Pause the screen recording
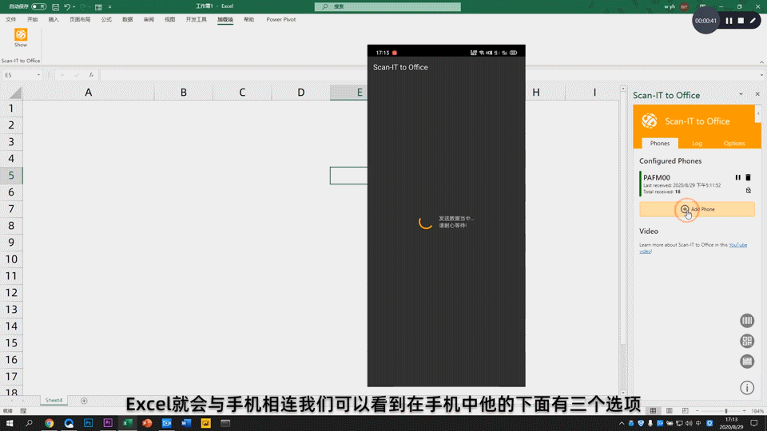Screen dimensions: 767x431 pos(729,21)
